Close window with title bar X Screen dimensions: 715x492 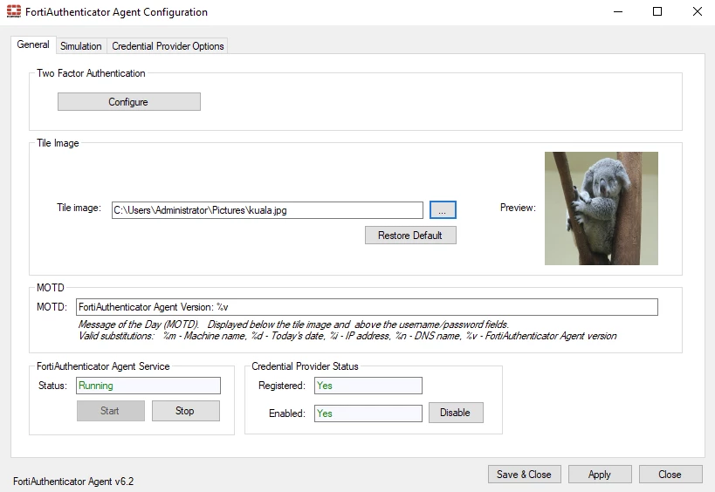698,11
